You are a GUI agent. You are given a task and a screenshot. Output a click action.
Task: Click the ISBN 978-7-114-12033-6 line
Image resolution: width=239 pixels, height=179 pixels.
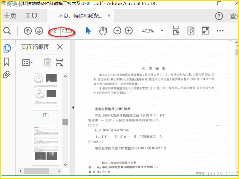click(111, 130)
